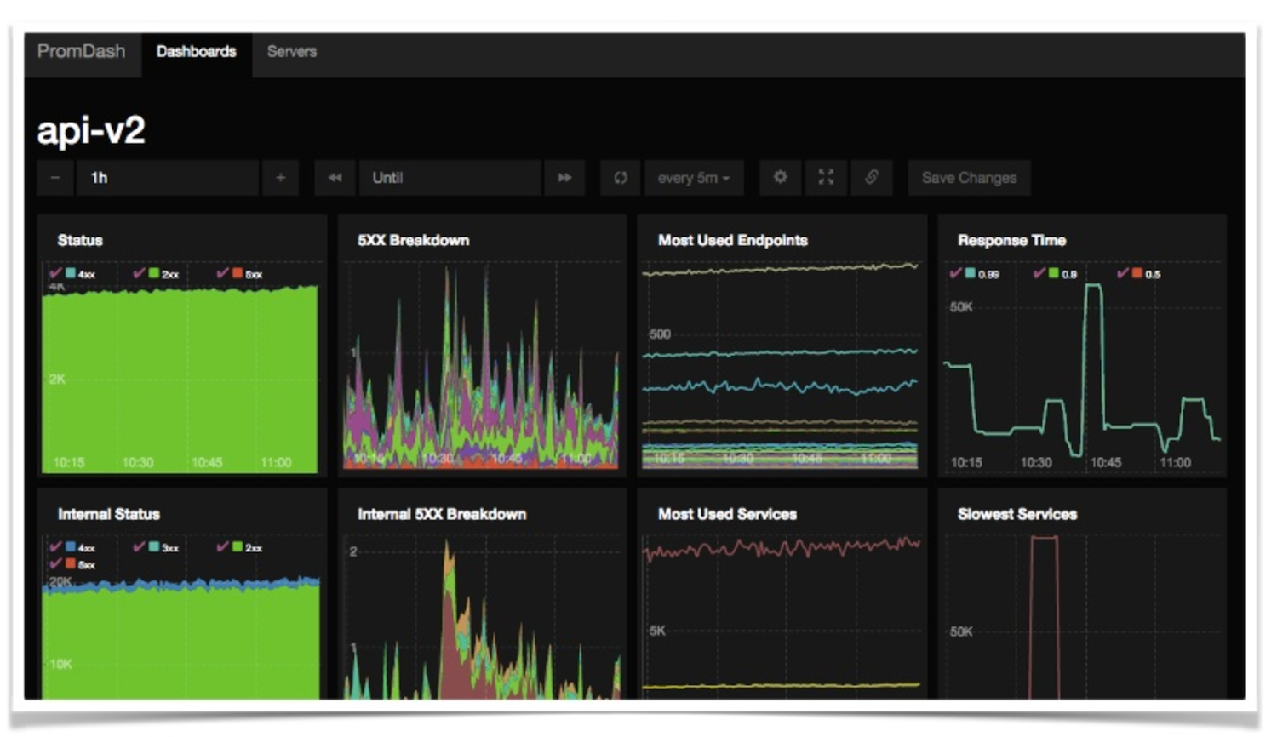Image resolution: width=1277 pixels, height=737 pixels.
Task: Click the orange 0.5 swatch in Response Time
Action: (x=1137, y=273)
